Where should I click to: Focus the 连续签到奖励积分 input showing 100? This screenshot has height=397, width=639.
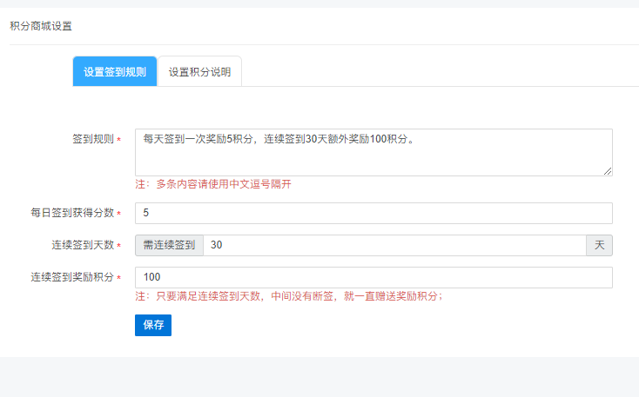point(373,277)
